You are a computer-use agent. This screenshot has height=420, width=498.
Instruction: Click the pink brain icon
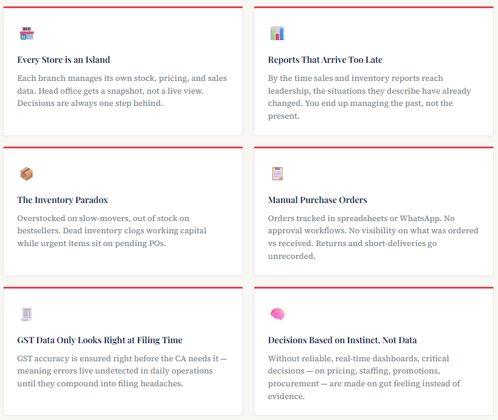coord(277,314)
